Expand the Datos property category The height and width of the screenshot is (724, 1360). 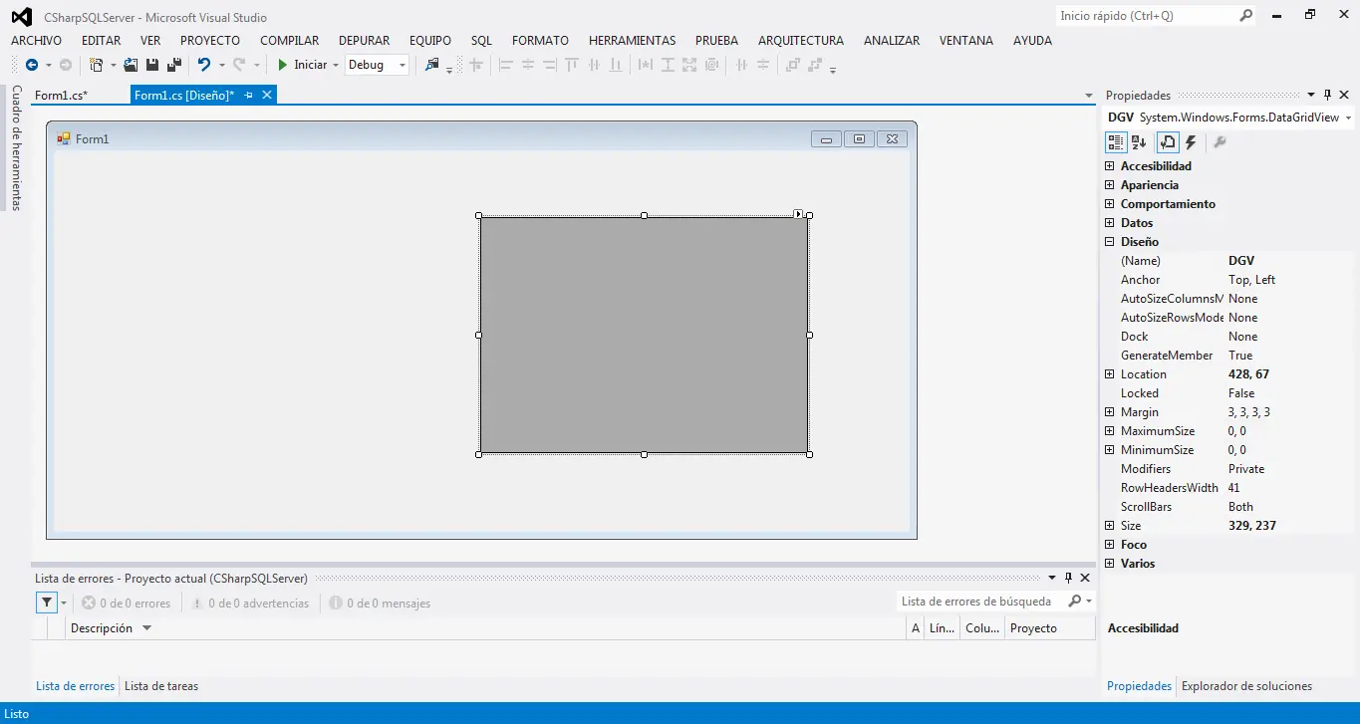(1110, 223)
